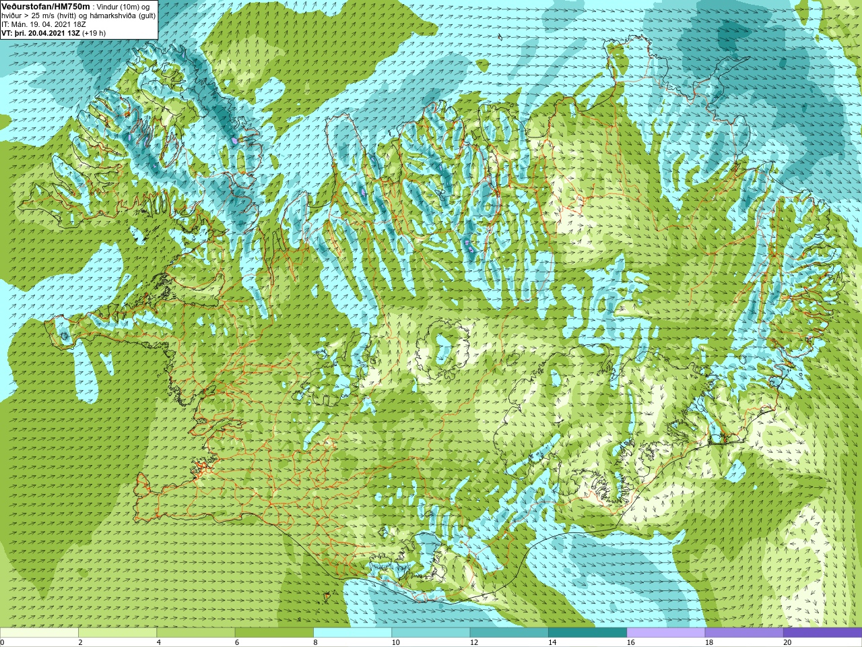Click the legend scale label "4"
The height and width of the screenshot is (647, 862).
(x=158, y=643)
